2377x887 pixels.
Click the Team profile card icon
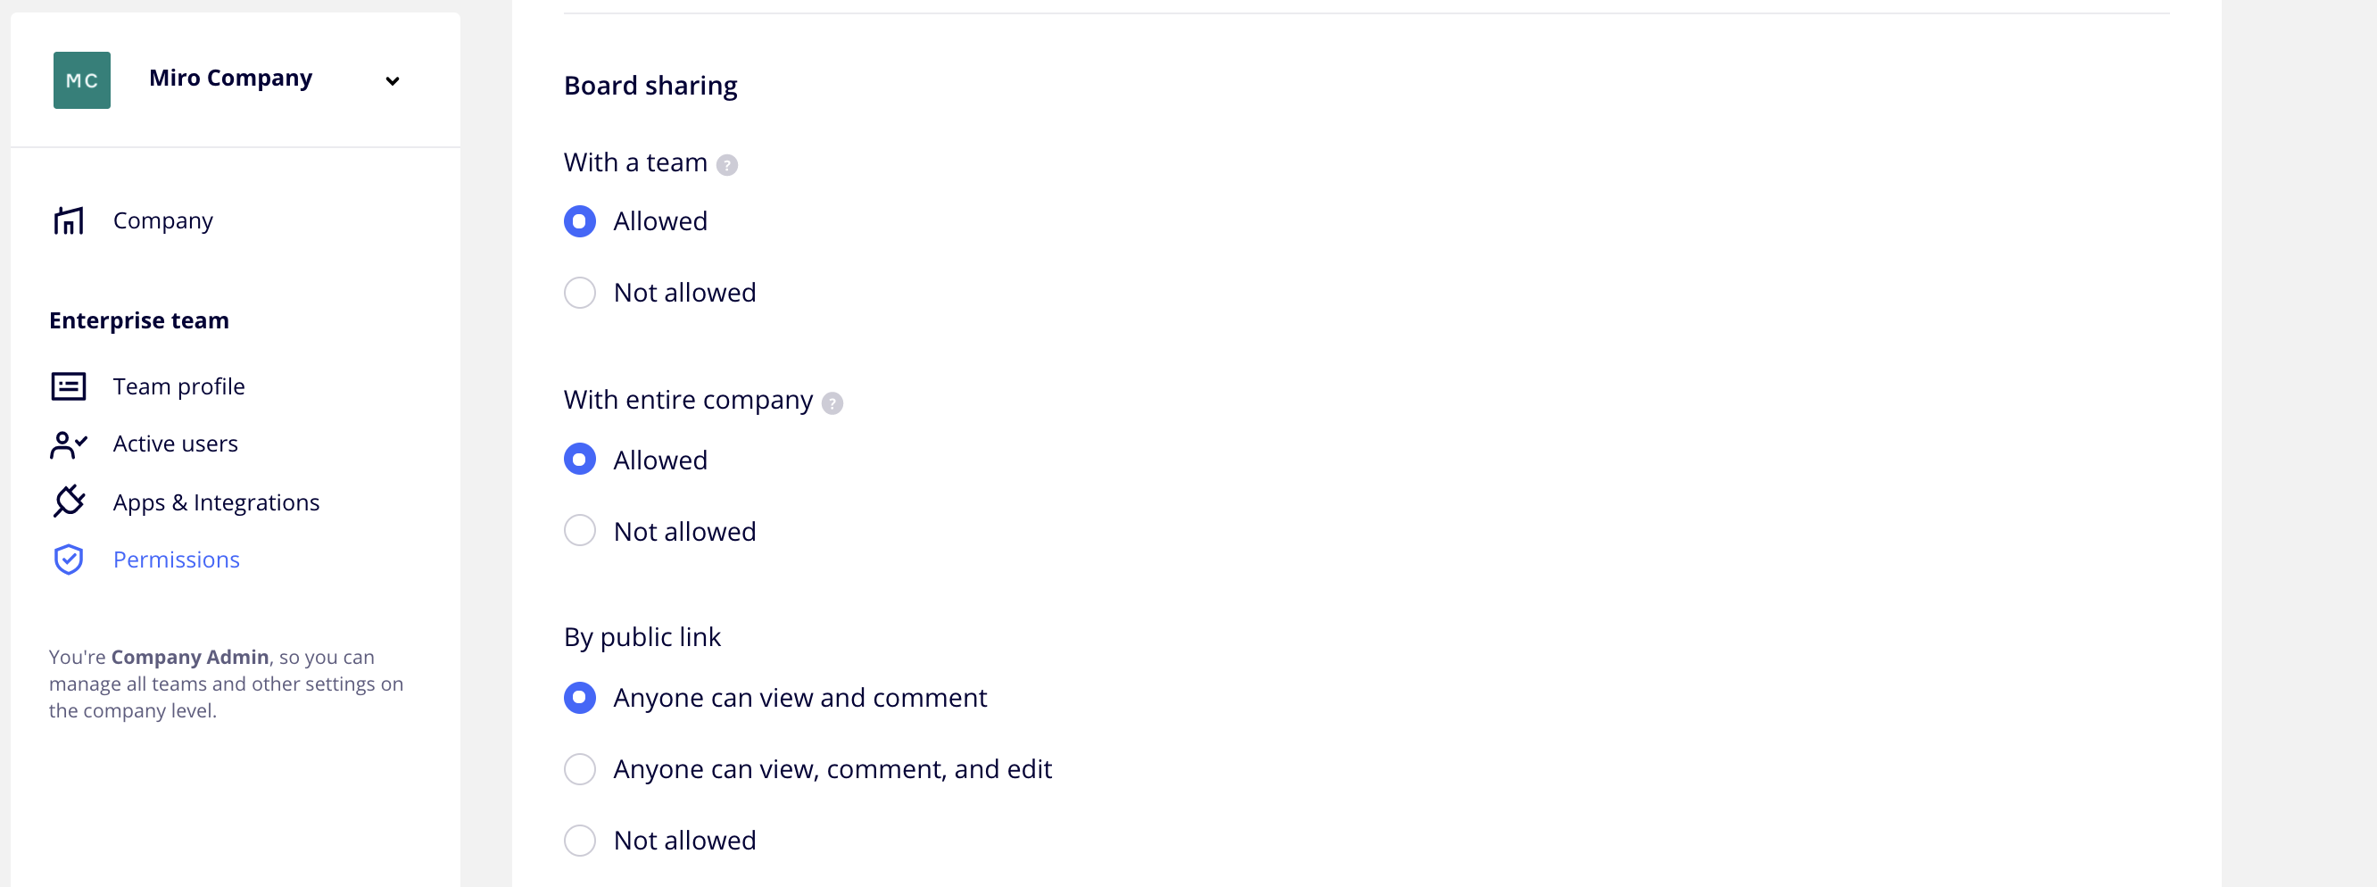[x=69, y=385]
